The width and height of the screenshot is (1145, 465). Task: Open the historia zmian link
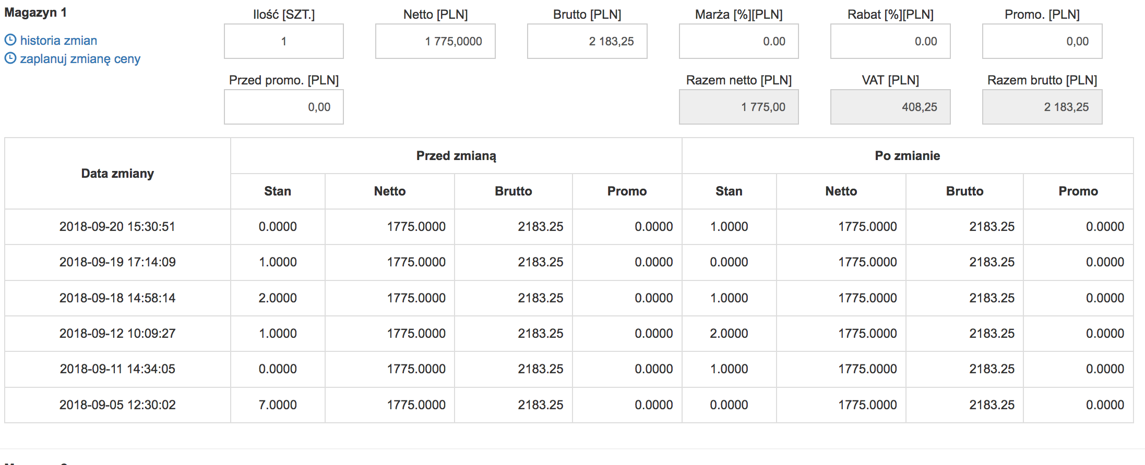58,41
